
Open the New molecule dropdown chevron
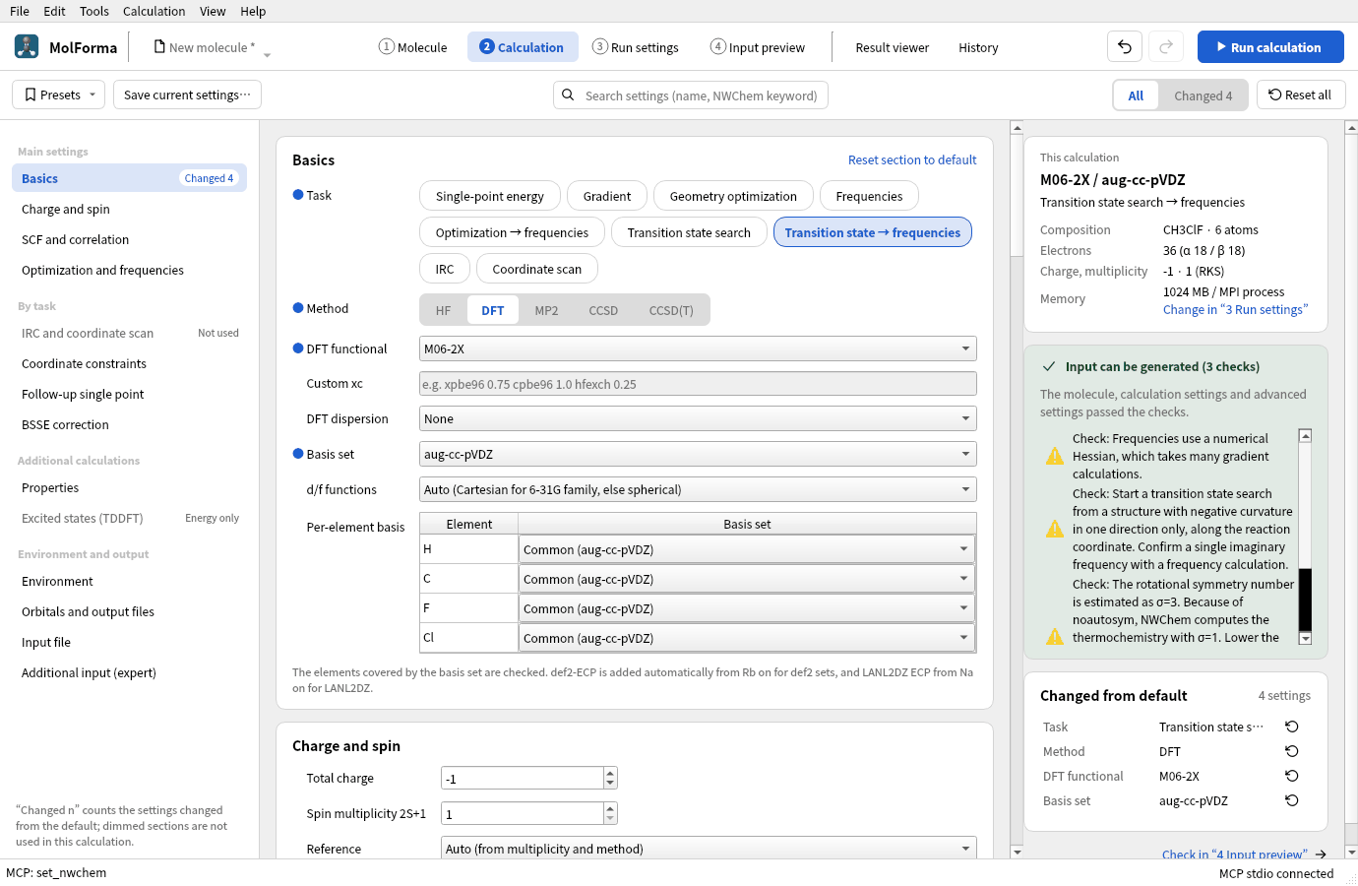pyautogui.click(x=267, y=54)
